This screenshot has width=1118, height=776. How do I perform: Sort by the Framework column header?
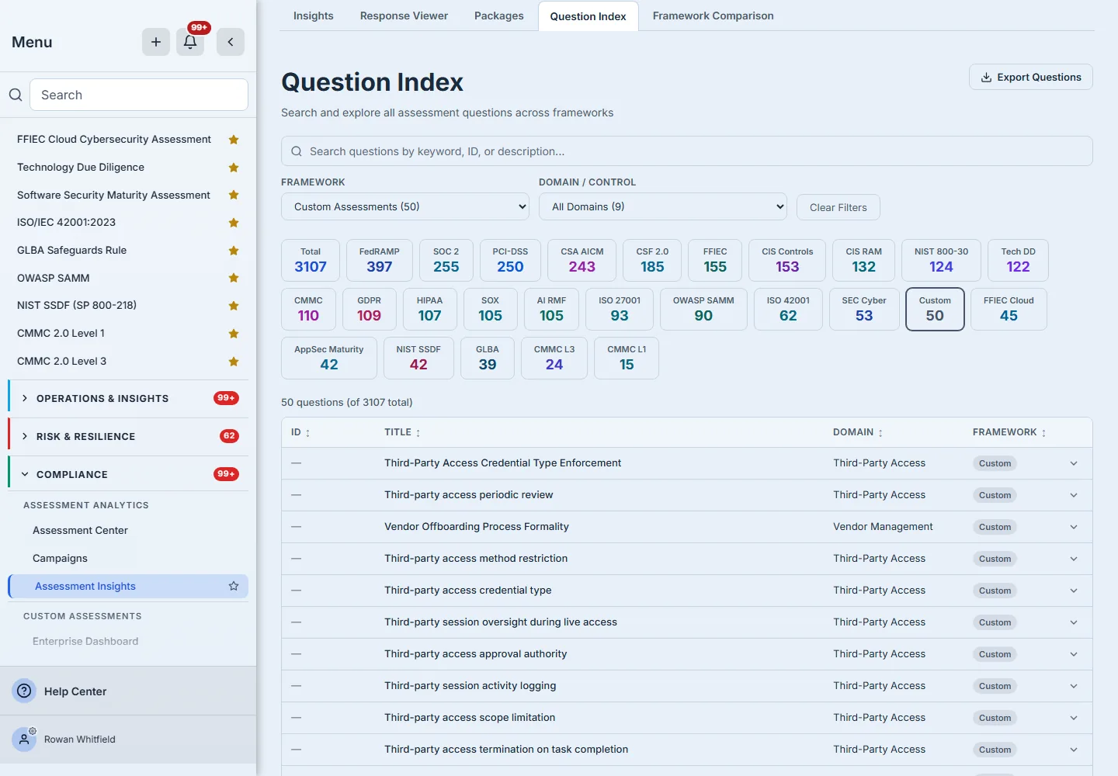[x=1009, y=432]
